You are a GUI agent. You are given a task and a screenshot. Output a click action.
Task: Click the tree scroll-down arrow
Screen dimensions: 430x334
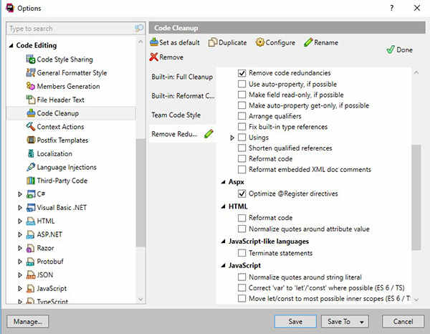[140, 300]
